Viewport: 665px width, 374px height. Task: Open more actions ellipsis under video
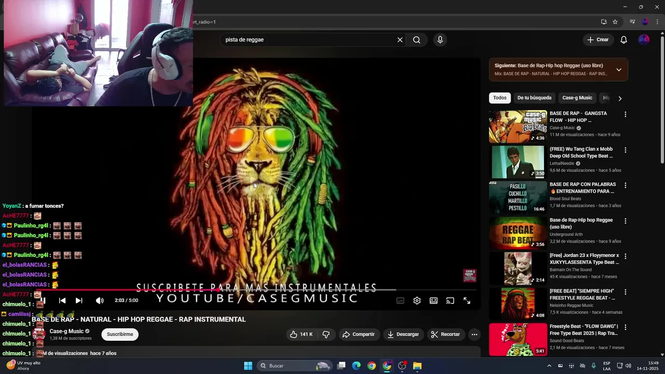(x=474, y=335)
